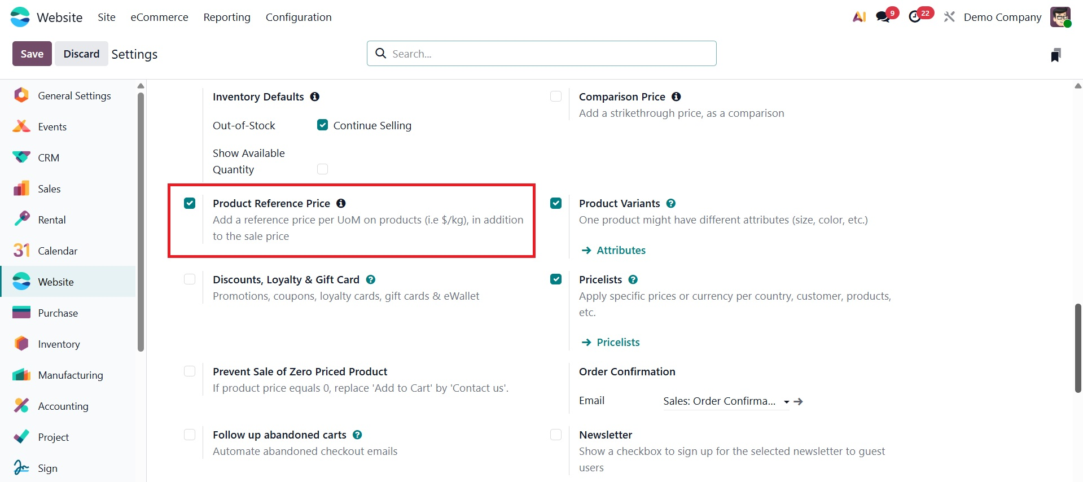
Task: Open the AI assistant icon
Action: point(859,17)
